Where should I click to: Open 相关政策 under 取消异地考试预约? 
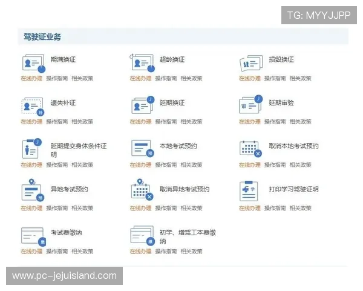191,208
